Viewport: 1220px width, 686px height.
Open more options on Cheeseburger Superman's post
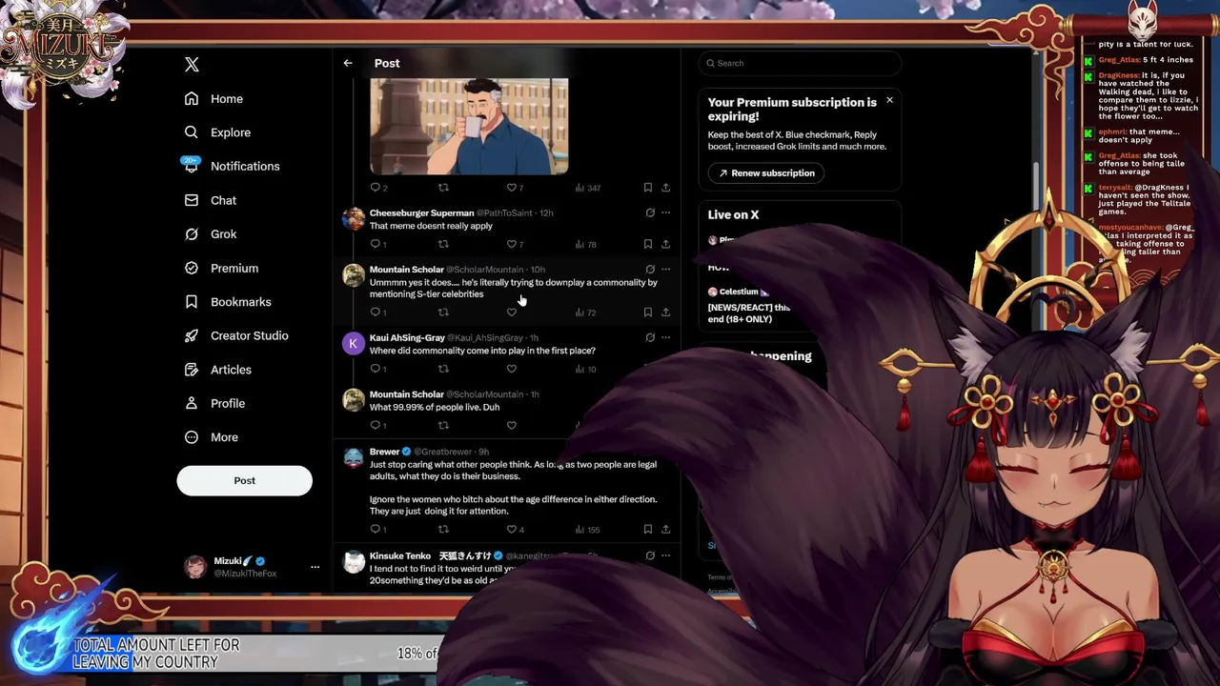coord(665,213)
